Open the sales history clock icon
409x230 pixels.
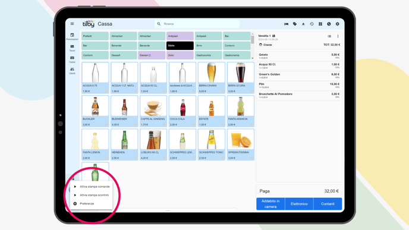tap(312, 24)
